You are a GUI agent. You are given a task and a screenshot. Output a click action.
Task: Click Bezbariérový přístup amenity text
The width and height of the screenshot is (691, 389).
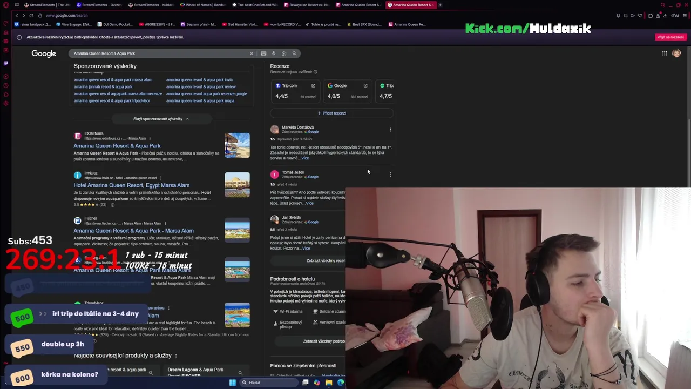(x=291, y=325)
